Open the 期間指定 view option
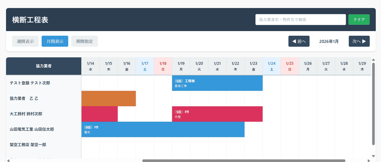The height and width of the screenshot is (162, 381). click(x=85, y=41)
